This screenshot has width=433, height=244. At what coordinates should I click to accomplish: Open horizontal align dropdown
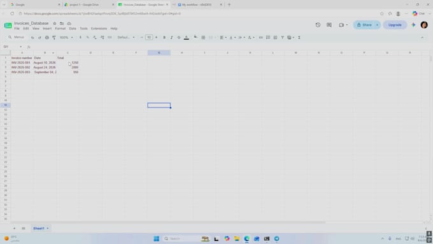point(223,38)
